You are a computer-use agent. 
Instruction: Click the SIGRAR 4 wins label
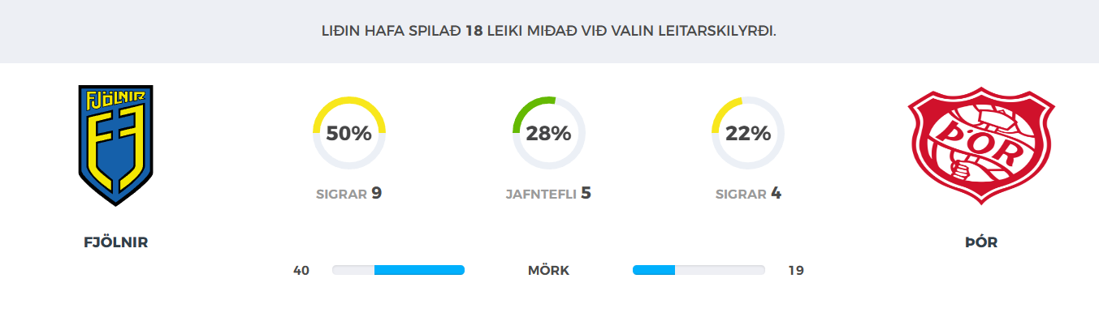point(748,194)
